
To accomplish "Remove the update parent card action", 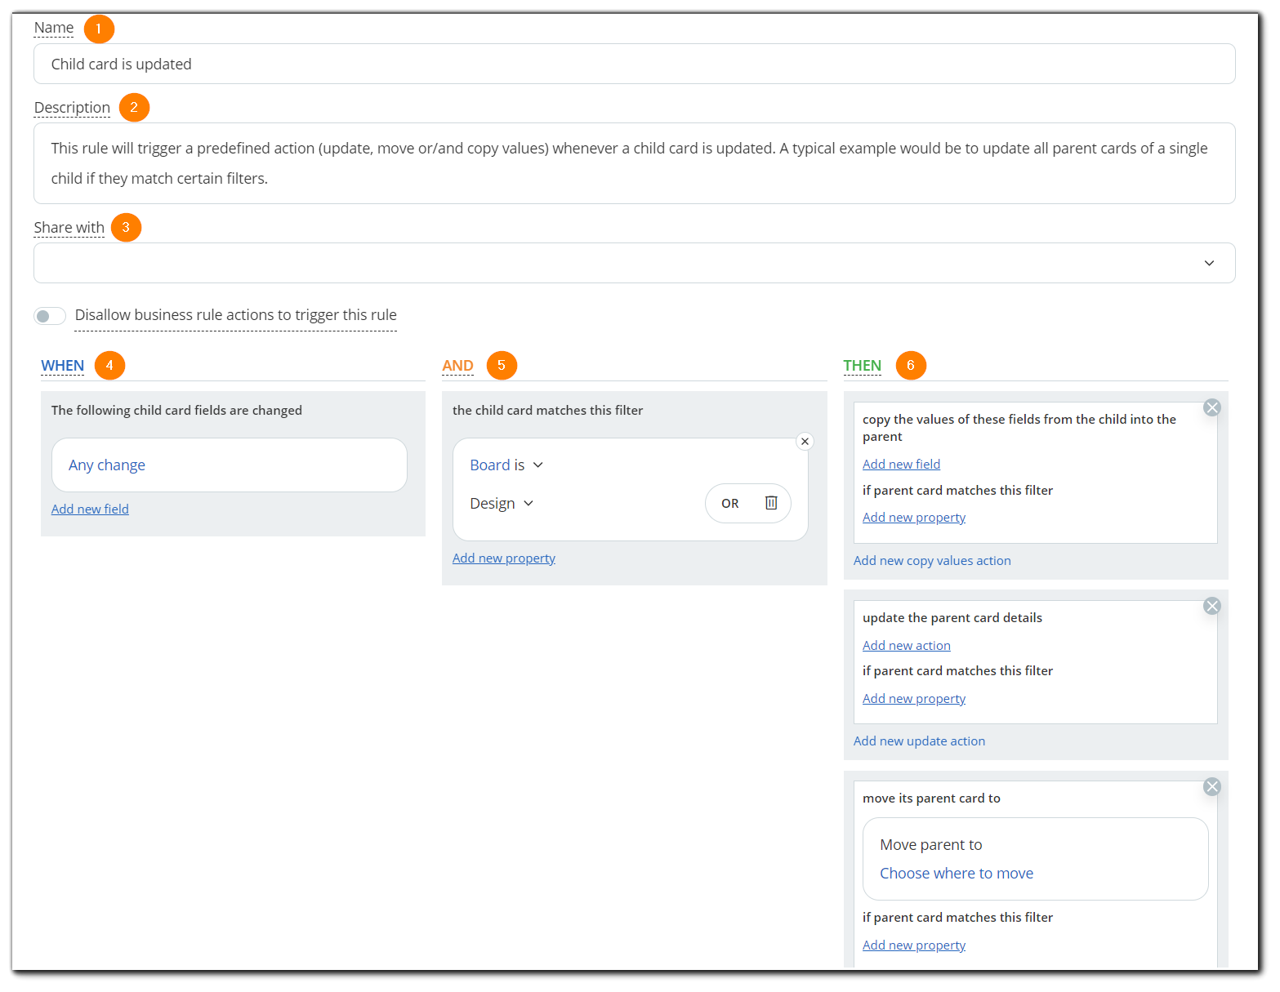I will tap(1212, 606).
